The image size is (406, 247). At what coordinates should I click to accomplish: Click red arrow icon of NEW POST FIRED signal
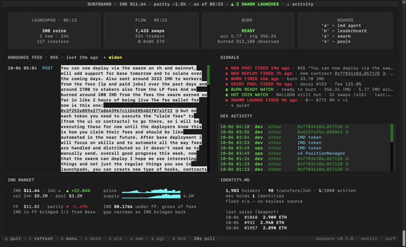pos(227,68)
